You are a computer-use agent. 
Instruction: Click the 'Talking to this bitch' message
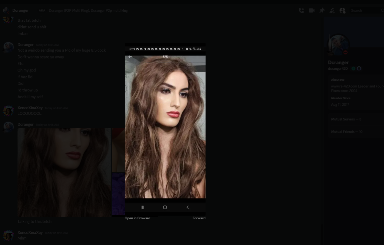(34, 222)
